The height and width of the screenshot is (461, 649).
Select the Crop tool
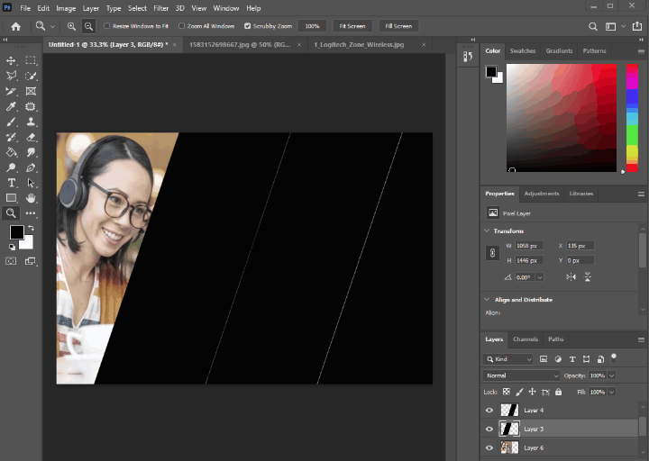(x=12, y=91)
